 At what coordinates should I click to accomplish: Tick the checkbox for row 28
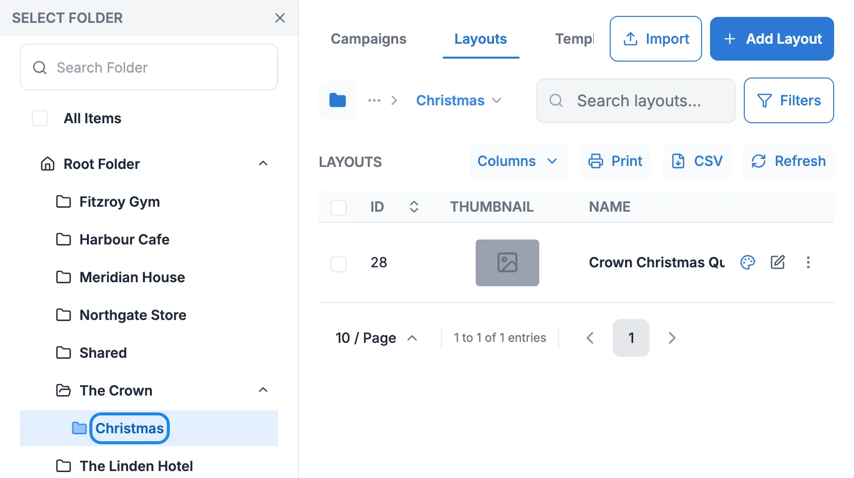339,264
